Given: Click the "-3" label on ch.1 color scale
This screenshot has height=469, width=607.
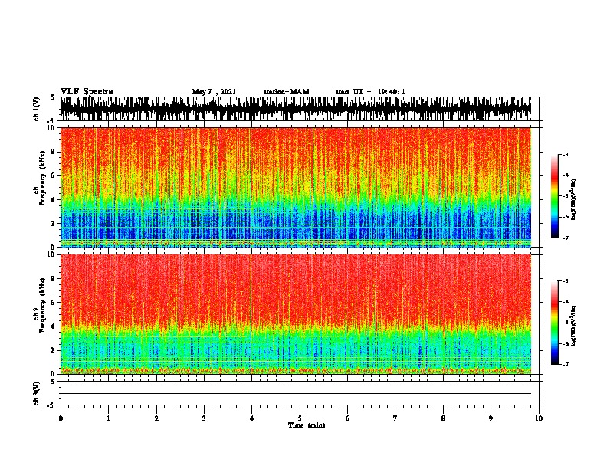Looking at the screenshot, I should (x=565, y=154).
